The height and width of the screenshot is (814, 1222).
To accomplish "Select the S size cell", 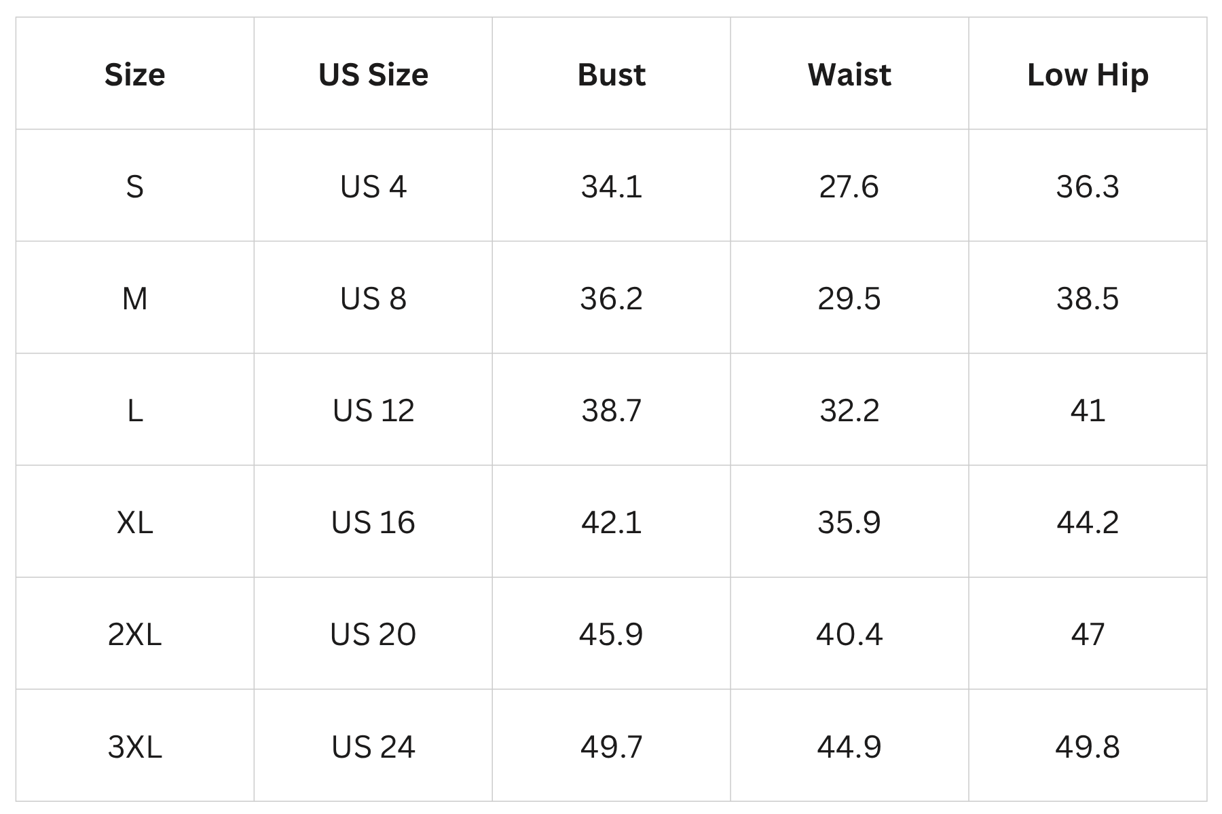I will [x=134, y=187].
